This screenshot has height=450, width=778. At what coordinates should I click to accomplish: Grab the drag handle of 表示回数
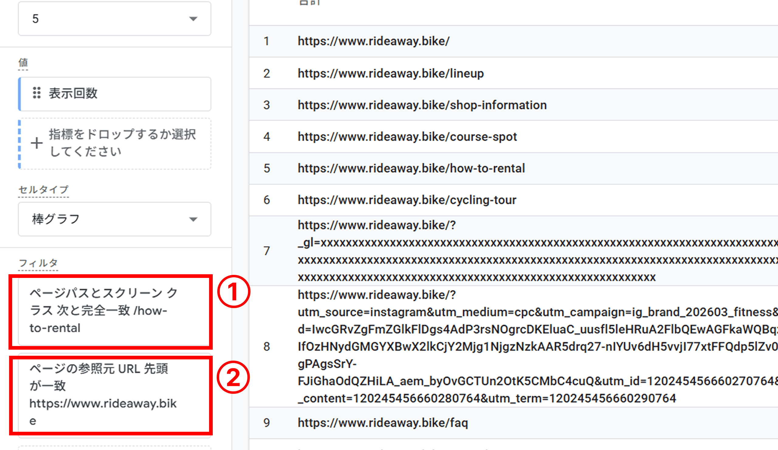37,93
